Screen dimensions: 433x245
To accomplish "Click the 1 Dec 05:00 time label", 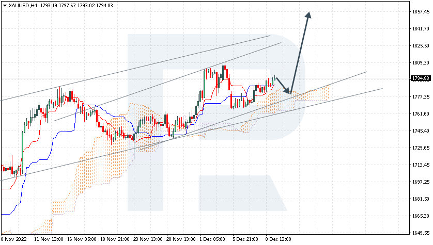I will pos(212,239).
